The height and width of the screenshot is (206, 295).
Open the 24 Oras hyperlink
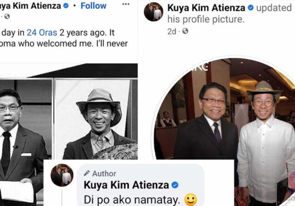(x=42, y=33)
